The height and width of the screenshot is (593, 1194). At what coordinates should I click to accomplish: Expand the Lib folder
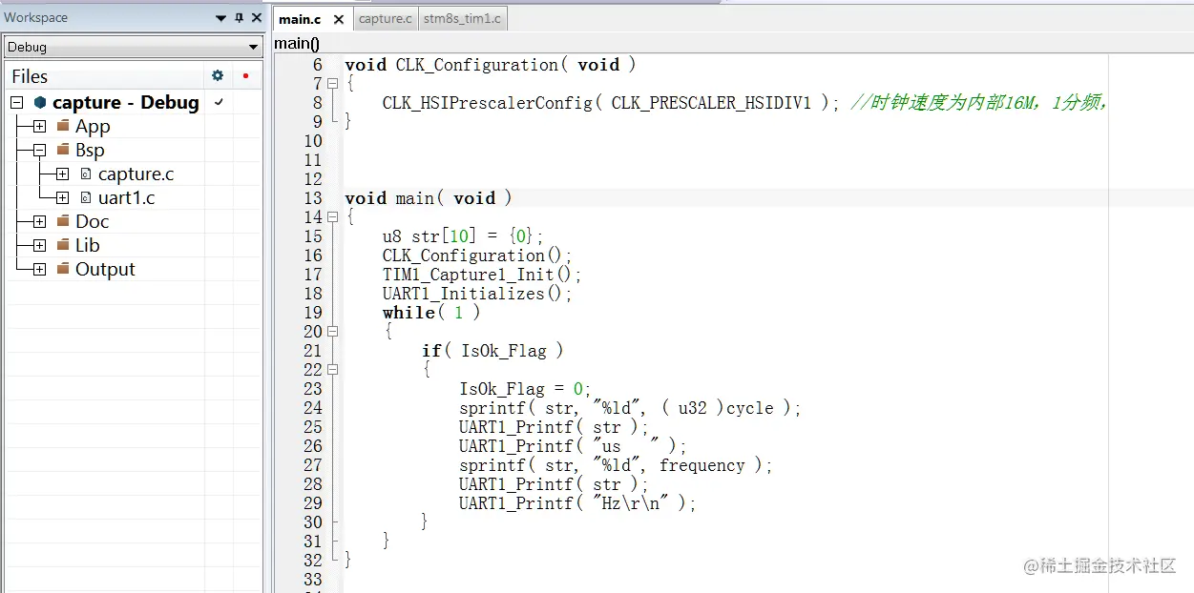pyautogui.click(x=39, y=246)
